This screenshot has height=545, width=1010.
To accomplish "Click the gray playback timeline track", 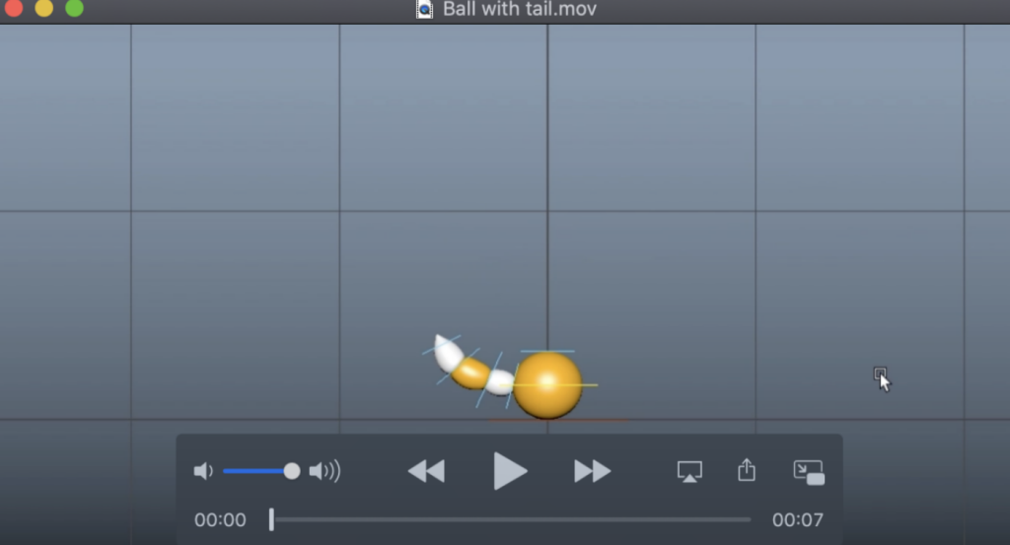I will coord(513,519).
